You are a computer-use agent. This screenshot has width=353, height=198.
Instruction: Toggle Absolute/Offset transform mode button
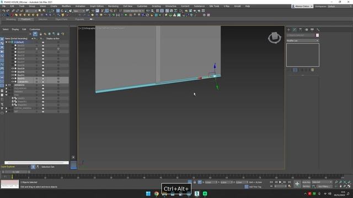200,182
